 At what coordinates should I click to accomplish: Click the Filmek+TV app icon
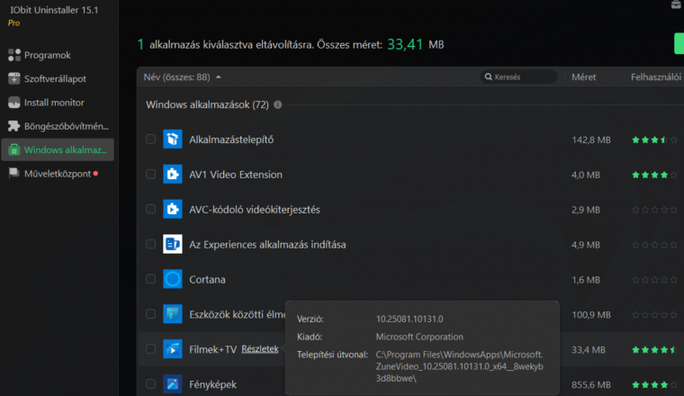(x=173, y=349)
